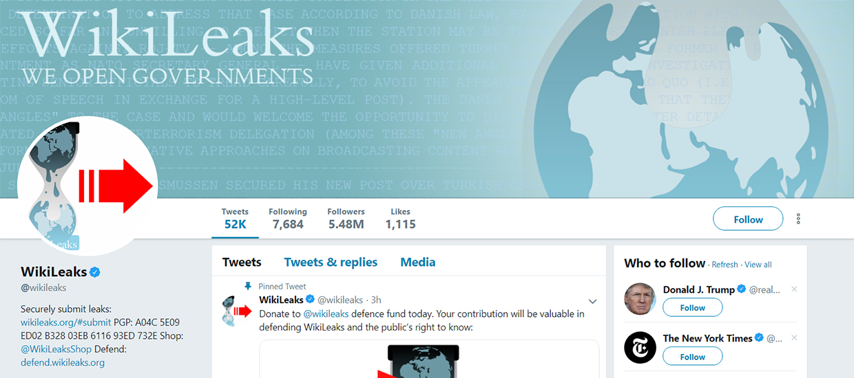Open the Followers 5.48M count
The width and height of the screenshot is (854, 378).
click(346, 219)
